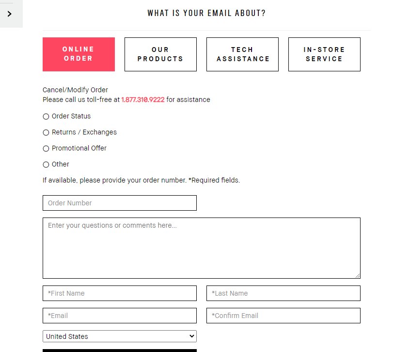Select Promotional Offer radio button

(46, 149)
